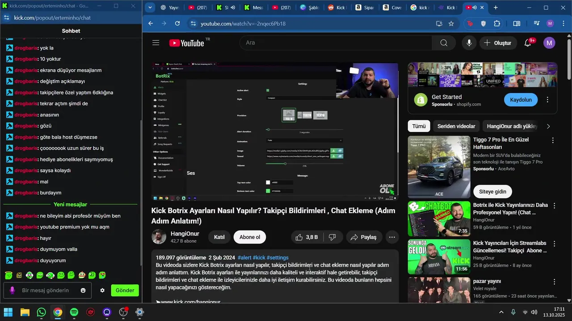Viewport: 572px width, 321px height.
Task: Focus the Bir mesaj gönderin chat field
Action: 46,290
